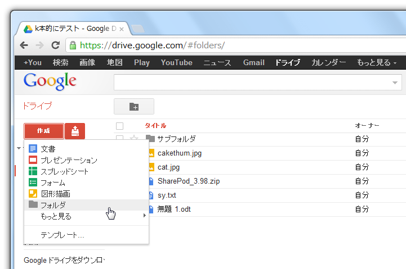Close the Google Drive browser tab
The width and height of the screenshot is (406, 269).
click(122, 29)
